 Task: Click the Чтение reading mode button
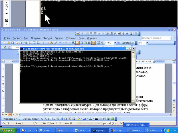click(128, 43)
